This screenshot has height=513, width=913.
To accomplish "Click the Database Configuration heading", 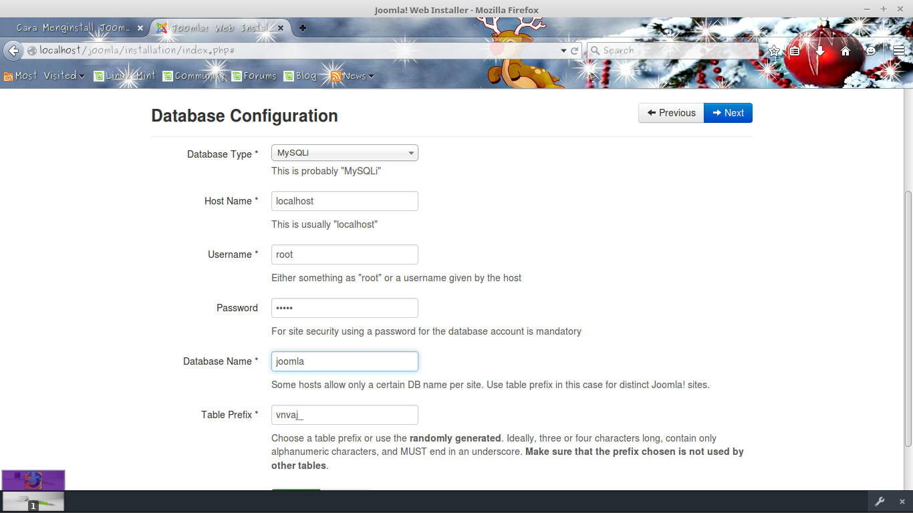I will [x=245, y=116].
